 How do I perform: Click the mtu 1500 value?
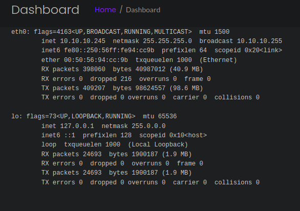coord(215,32)
